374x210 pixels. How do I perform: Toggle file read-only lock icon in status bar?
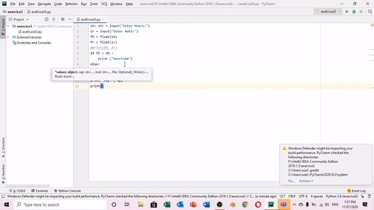[362, 196]
